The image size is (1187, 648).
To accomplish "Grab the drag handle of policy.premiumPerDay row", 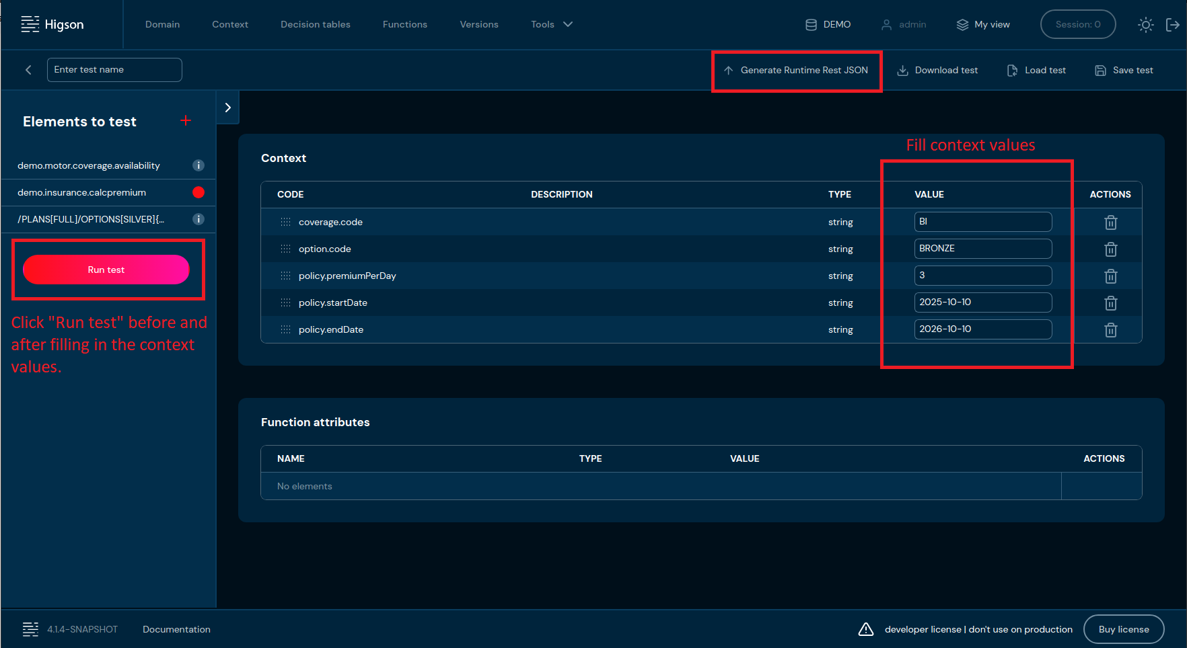I will tap(285, 276).
